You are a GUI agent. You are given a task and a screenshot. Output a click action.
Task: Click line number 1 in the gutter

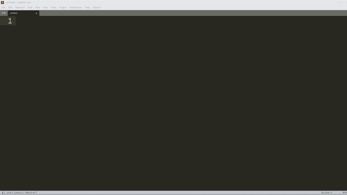coord(10,21)
